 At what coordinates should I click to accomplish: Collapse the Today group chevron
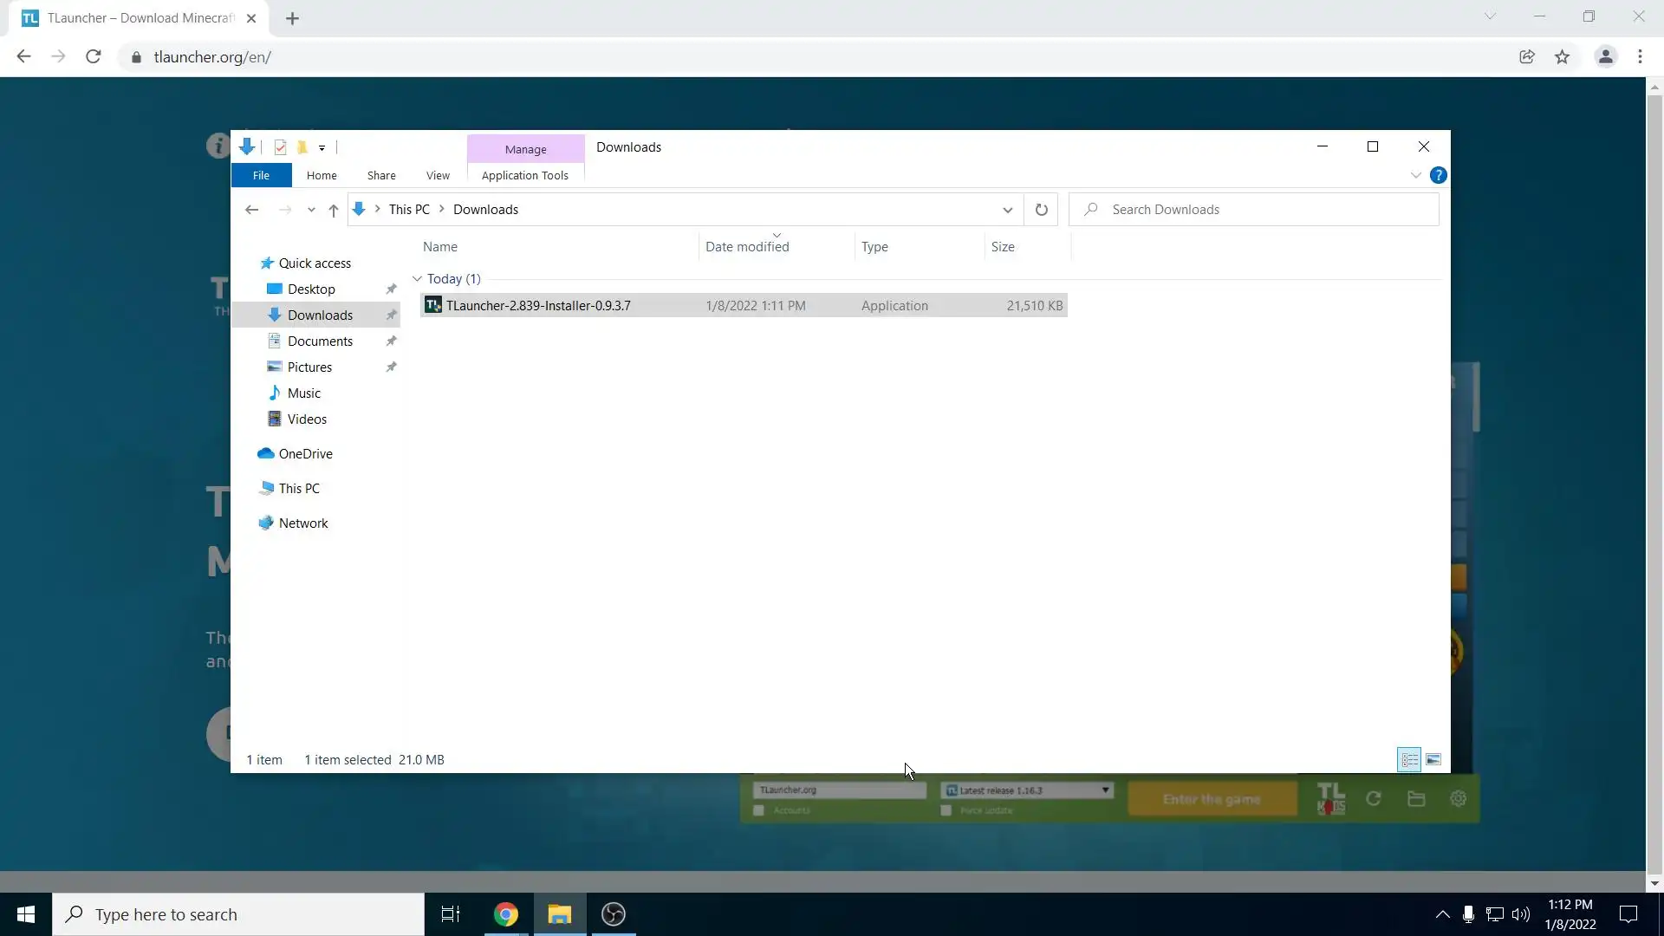click(x=417, y=279)
